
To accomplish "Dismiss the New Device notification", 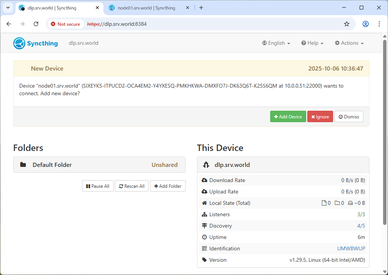I will [x=349, y=117].
